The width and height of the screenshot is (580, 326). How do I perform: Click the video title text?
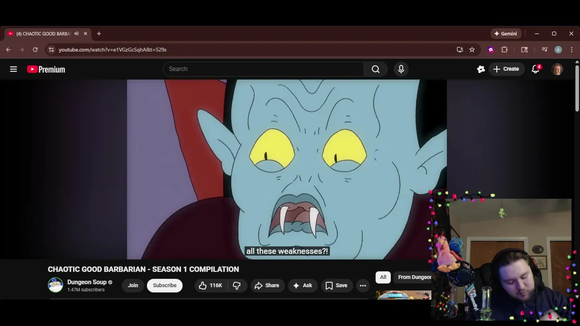coord(143,269)
